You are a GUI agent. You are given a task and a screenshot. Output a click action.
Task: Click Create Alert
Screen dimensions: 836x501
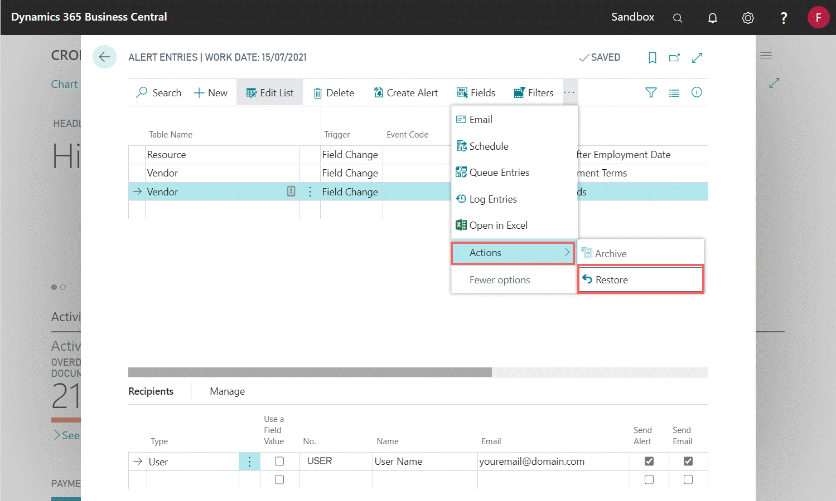[405, 93]
